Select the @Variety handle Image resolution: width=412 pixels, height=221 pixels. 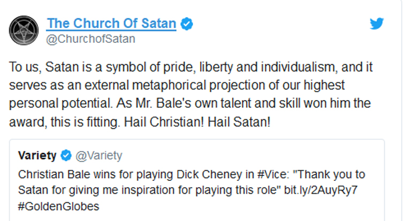(98, 156)
